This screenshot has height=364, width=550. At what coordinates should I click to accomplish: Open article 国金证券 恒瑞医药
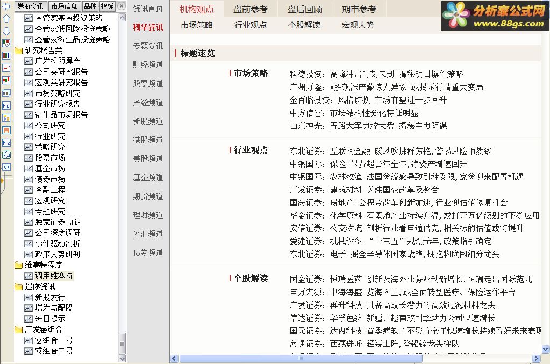pyautogui.click(x=411, y=279)
